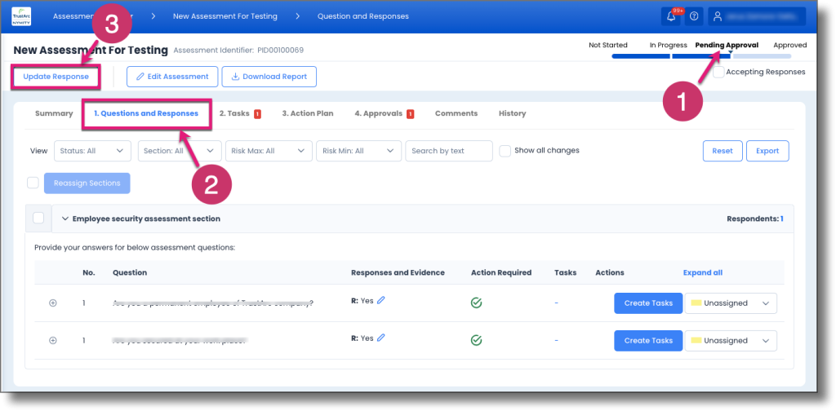Viewport: 836px width, 411px height.
Task: Click the Tasks dash link in the second question row
Action: tap(556, 340)
